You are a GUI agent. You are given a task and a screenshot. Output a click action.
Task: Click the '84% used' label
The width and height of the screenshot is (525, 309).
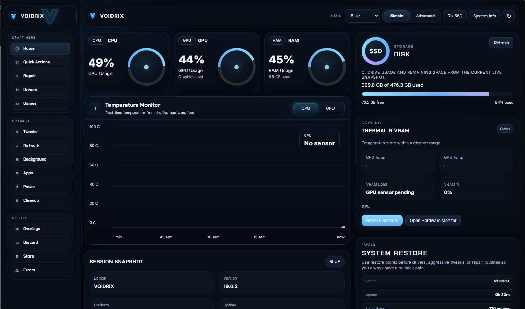(x=504, y=102)
